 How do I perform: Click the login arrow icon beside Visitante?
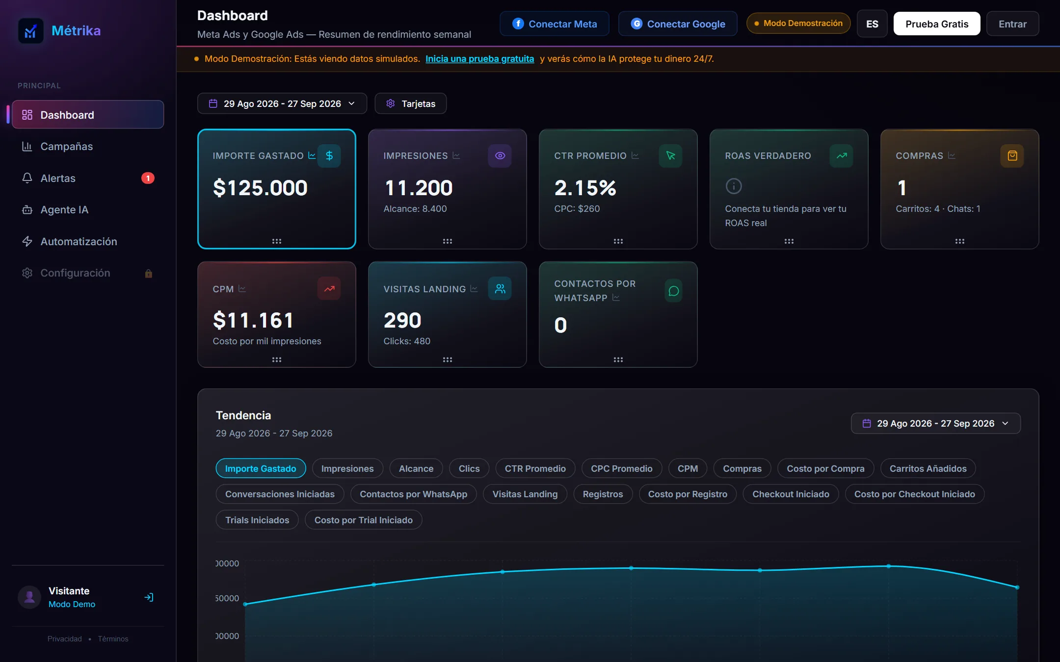[149, 597]
